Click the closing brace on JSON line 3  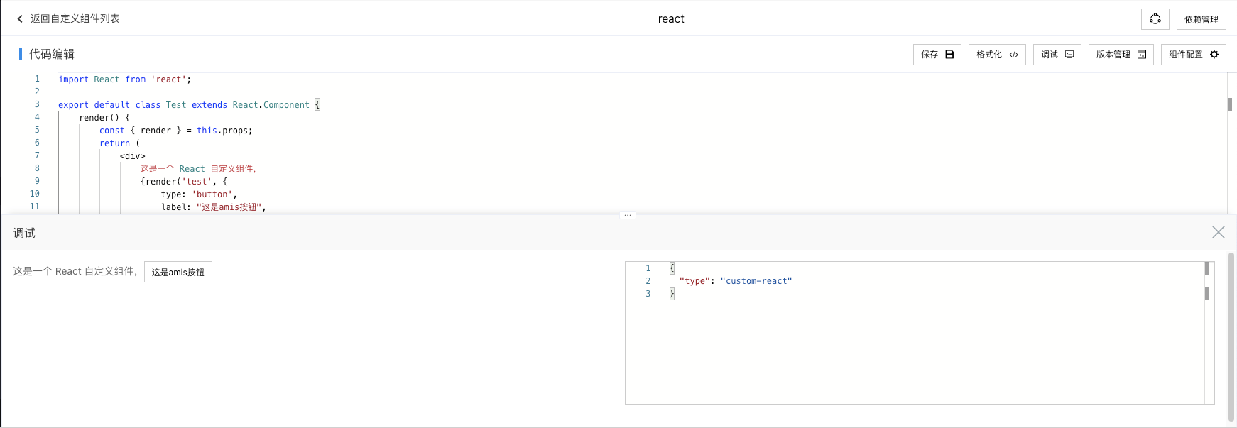point(672,294)
